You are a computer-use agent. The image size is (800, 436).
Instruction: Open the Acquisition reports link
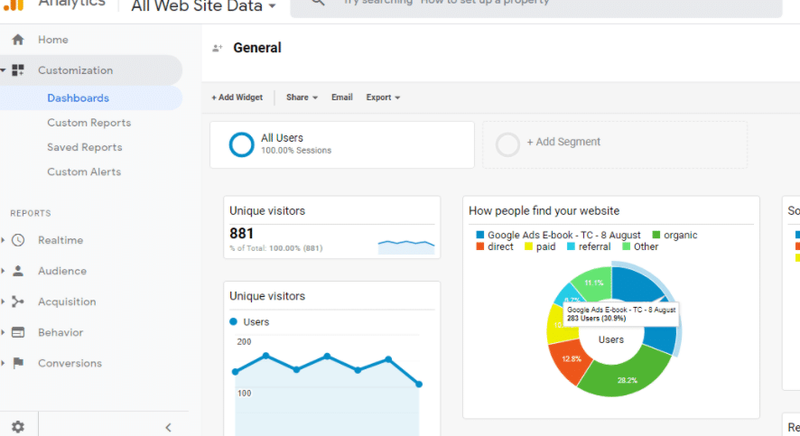67,301
